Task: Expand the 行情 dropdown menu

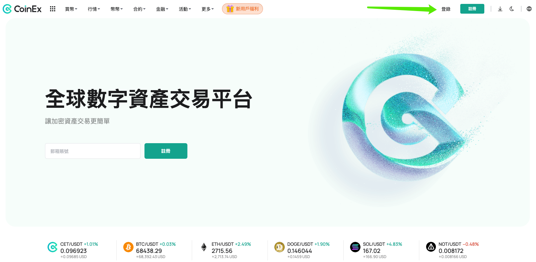Action: tap(94, 9)
